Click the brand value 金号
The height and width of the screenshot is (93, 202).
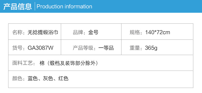coord(93,32)
